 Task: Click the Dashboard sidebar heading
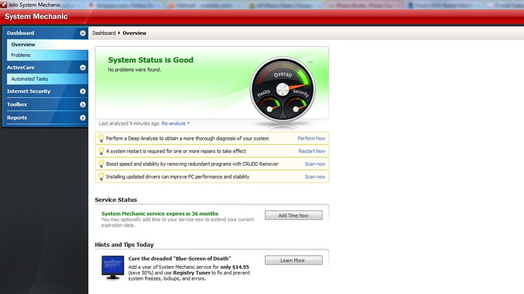[x=20, y=33]
